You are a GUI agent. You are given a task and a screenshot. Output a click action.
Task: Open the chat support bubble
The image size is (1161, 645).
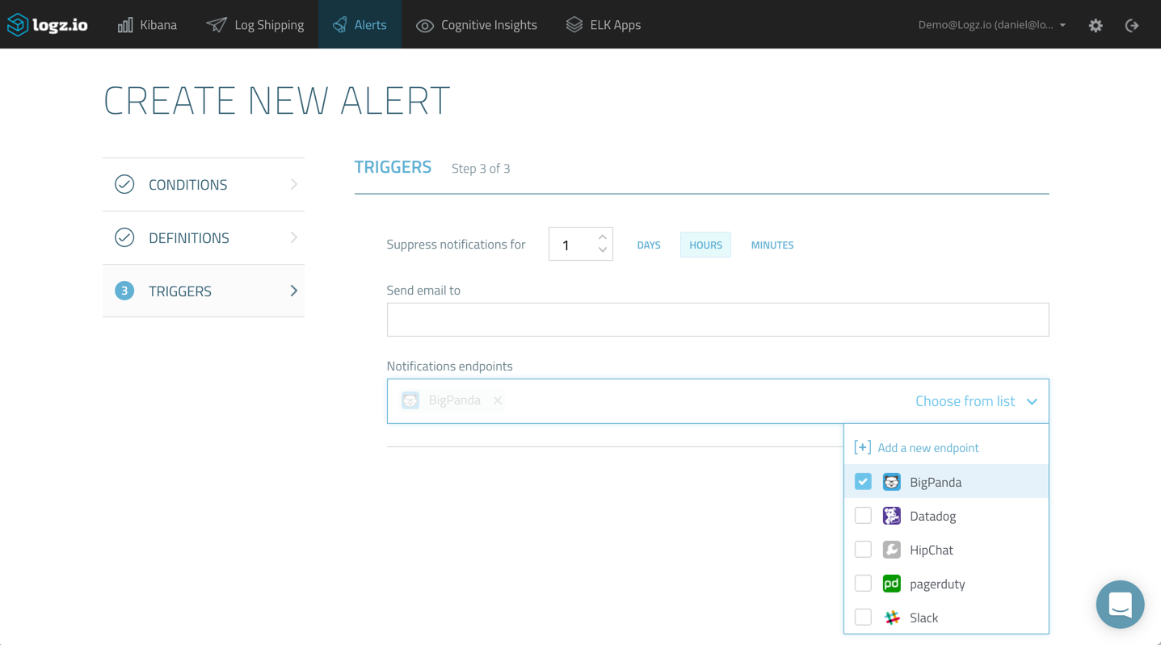[1120, 604]
